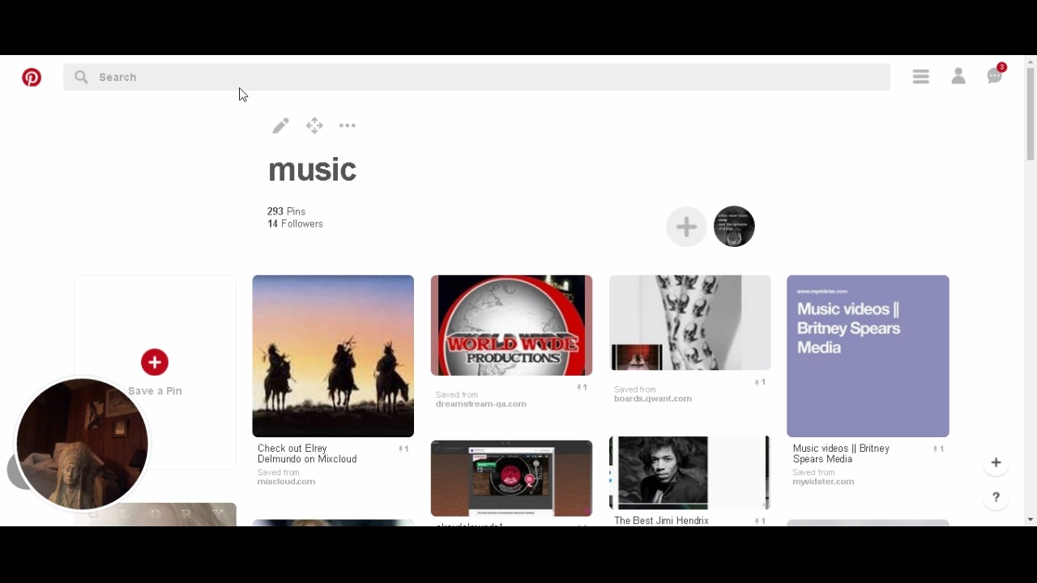1037x583 pixels.
Task: Open the Jimi Hendrix photo pin
Action: coord(689,473)
